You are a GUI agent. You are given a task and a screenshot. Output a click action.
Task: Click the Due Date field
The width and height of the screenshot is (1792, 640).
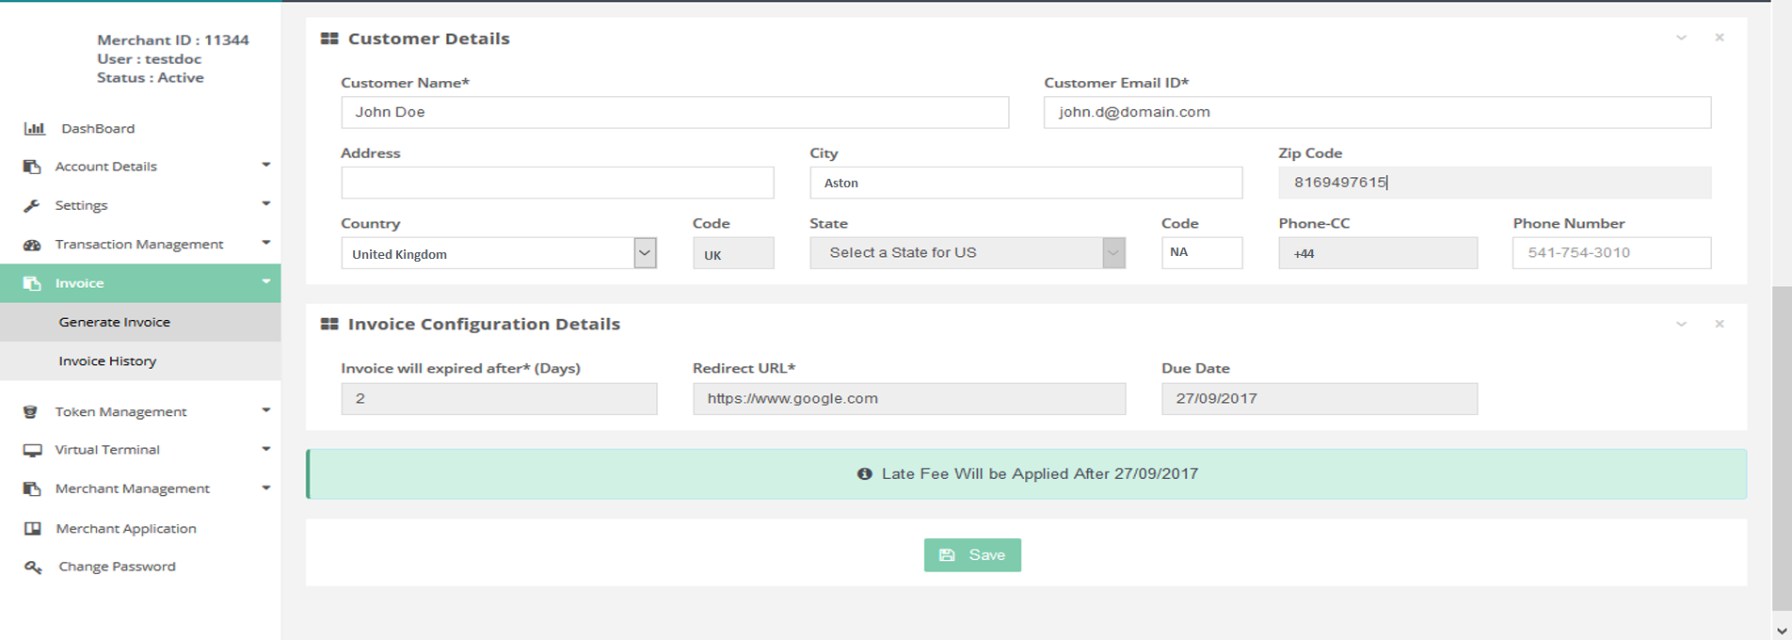[x=1319, y=399]
